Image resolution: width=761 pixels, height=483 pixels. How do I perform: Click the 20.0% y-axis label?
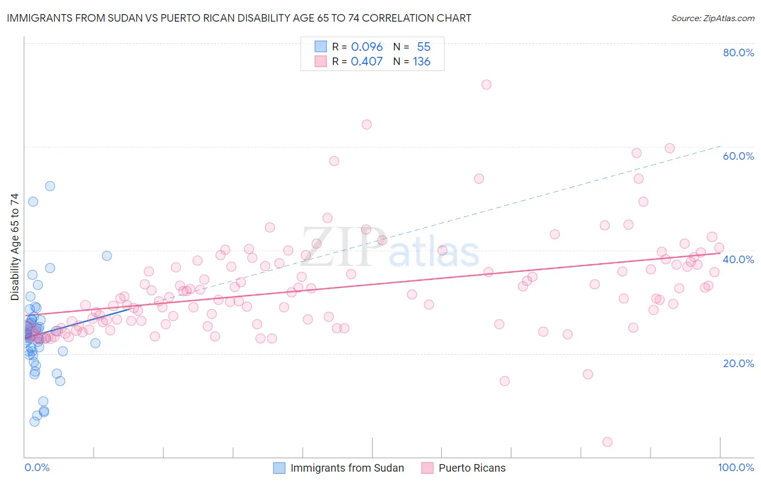738,363
